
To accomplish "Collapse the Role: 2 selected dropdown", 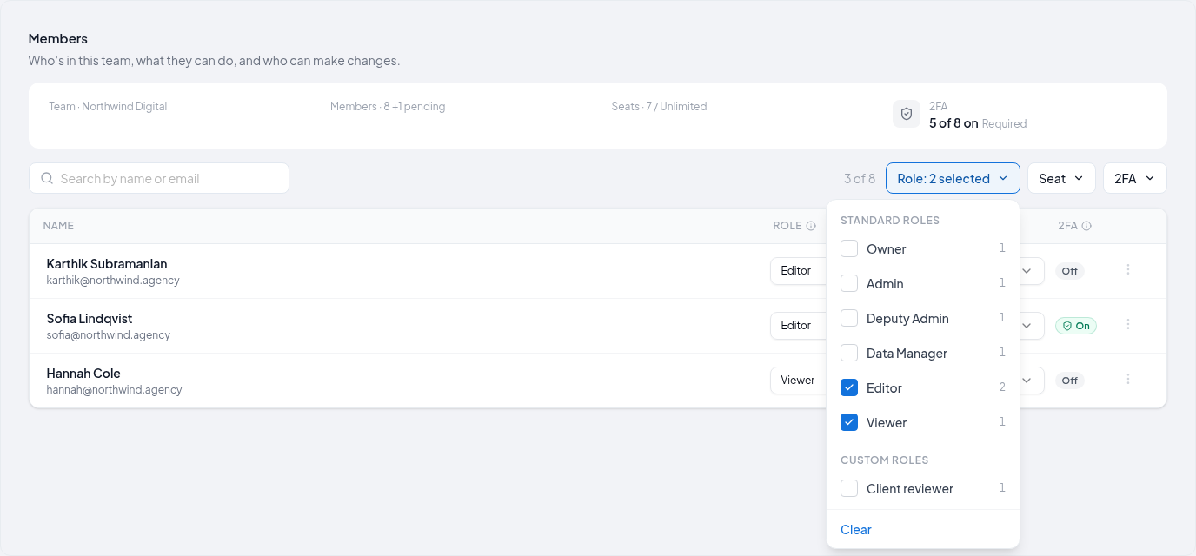I will 953,178.
